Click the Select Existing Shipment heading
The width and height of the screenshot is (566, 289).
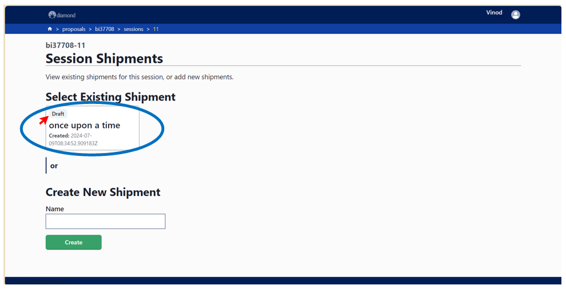click(x=110, y=97)
